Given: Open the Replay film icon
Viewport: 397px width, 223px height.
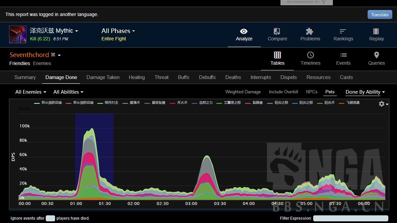Looking at the screenshot, I should click(376, 31).
